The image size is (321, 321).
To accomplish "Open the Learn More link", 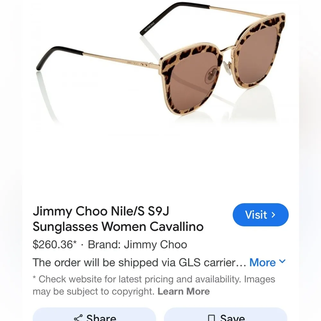I will 184,291.
